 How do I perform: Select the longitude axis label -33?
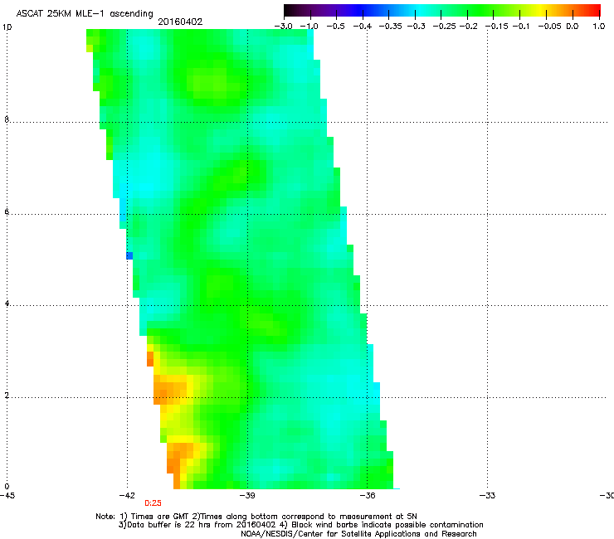coord(487,496)
